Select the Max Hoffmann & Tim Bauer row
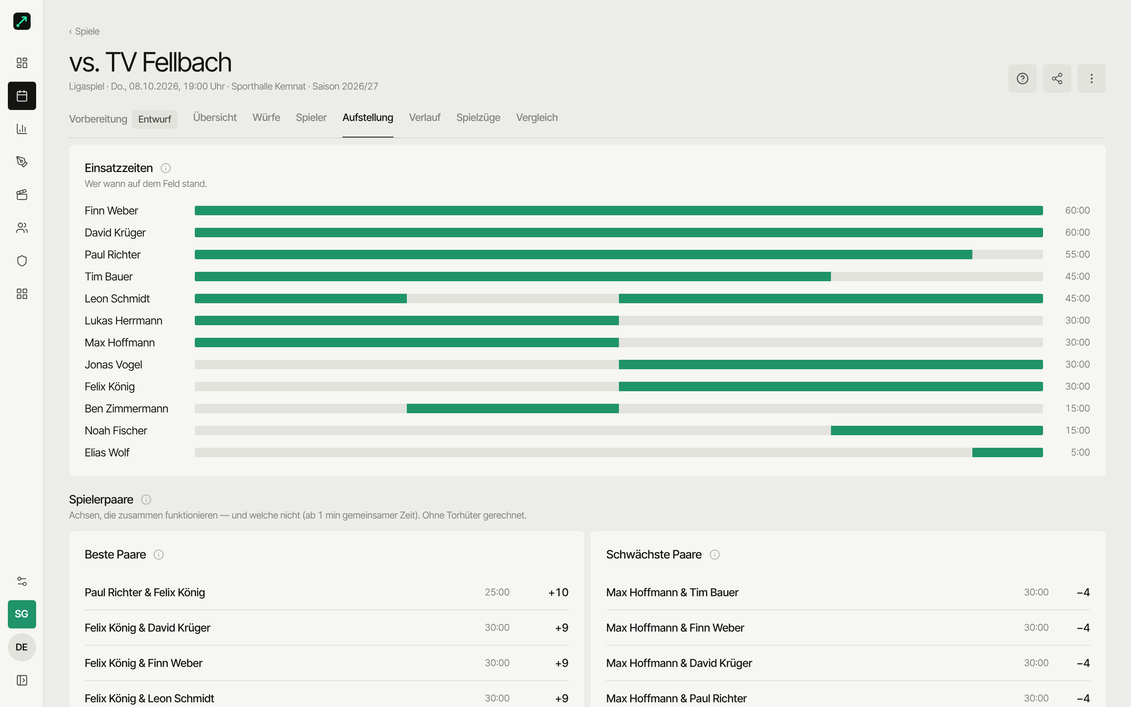1131x707 pixels. (848, 592)
